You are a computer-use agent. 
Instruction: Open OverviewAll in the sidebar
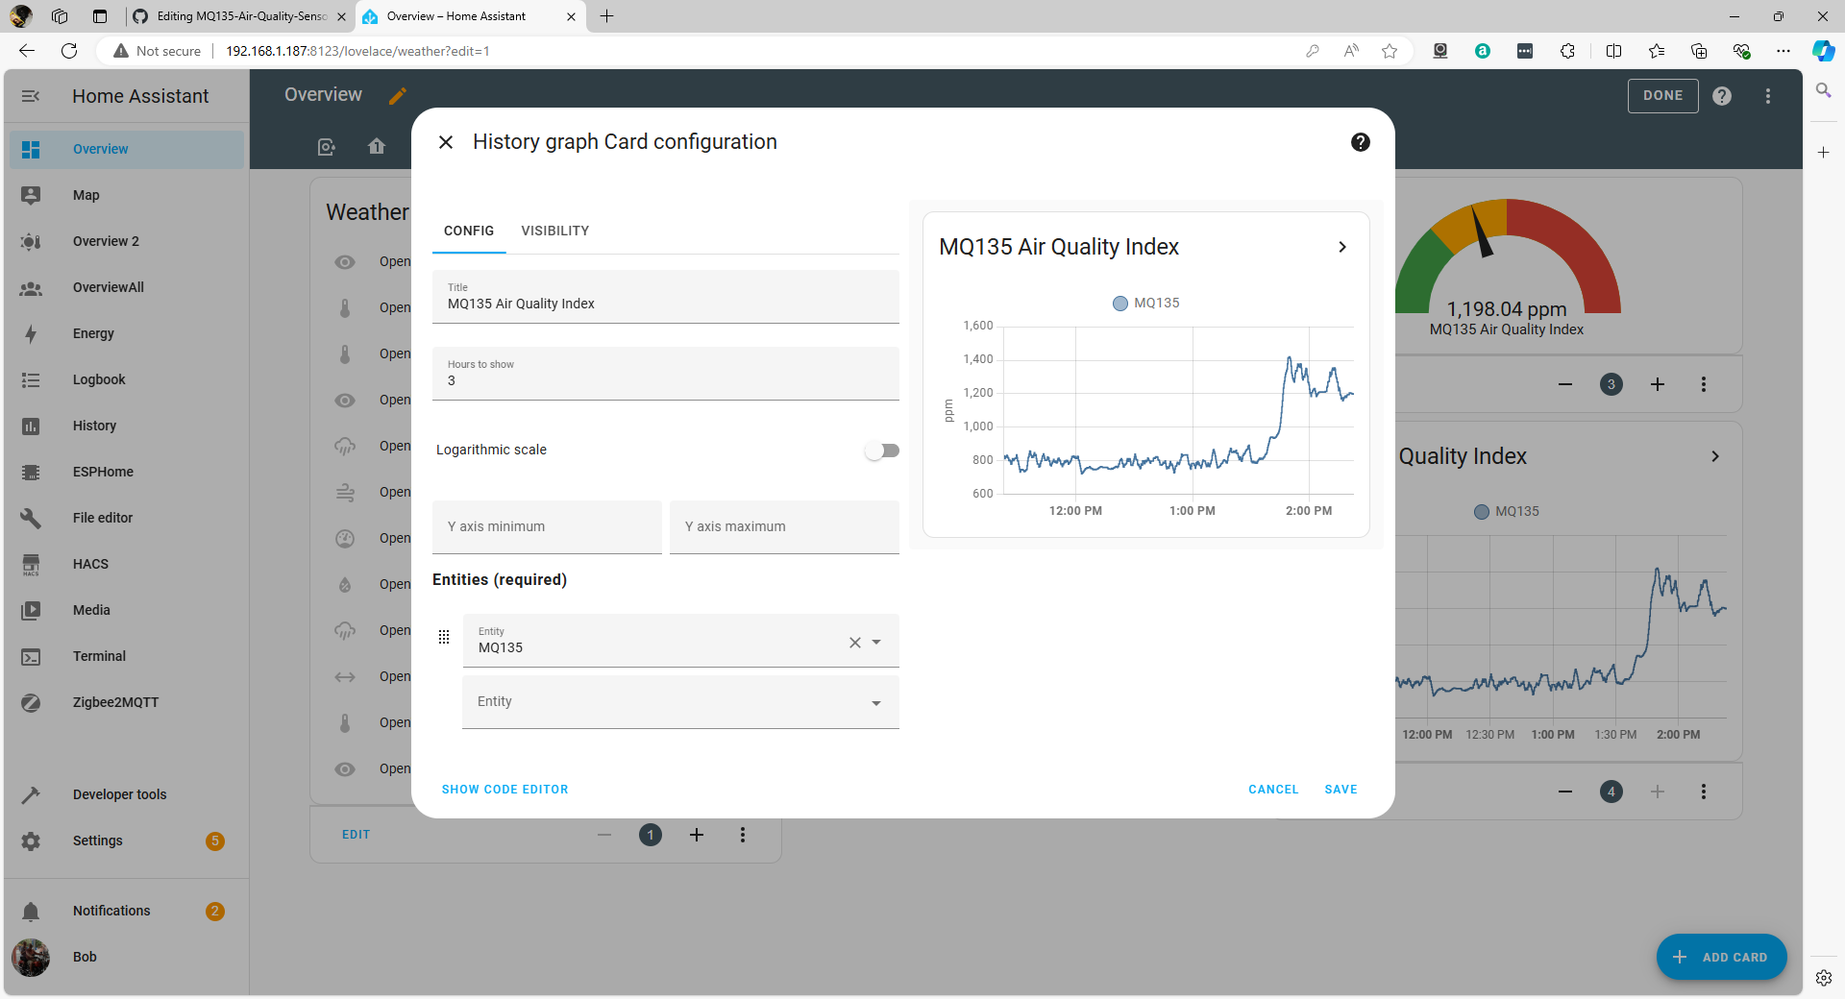pos(127,287)
